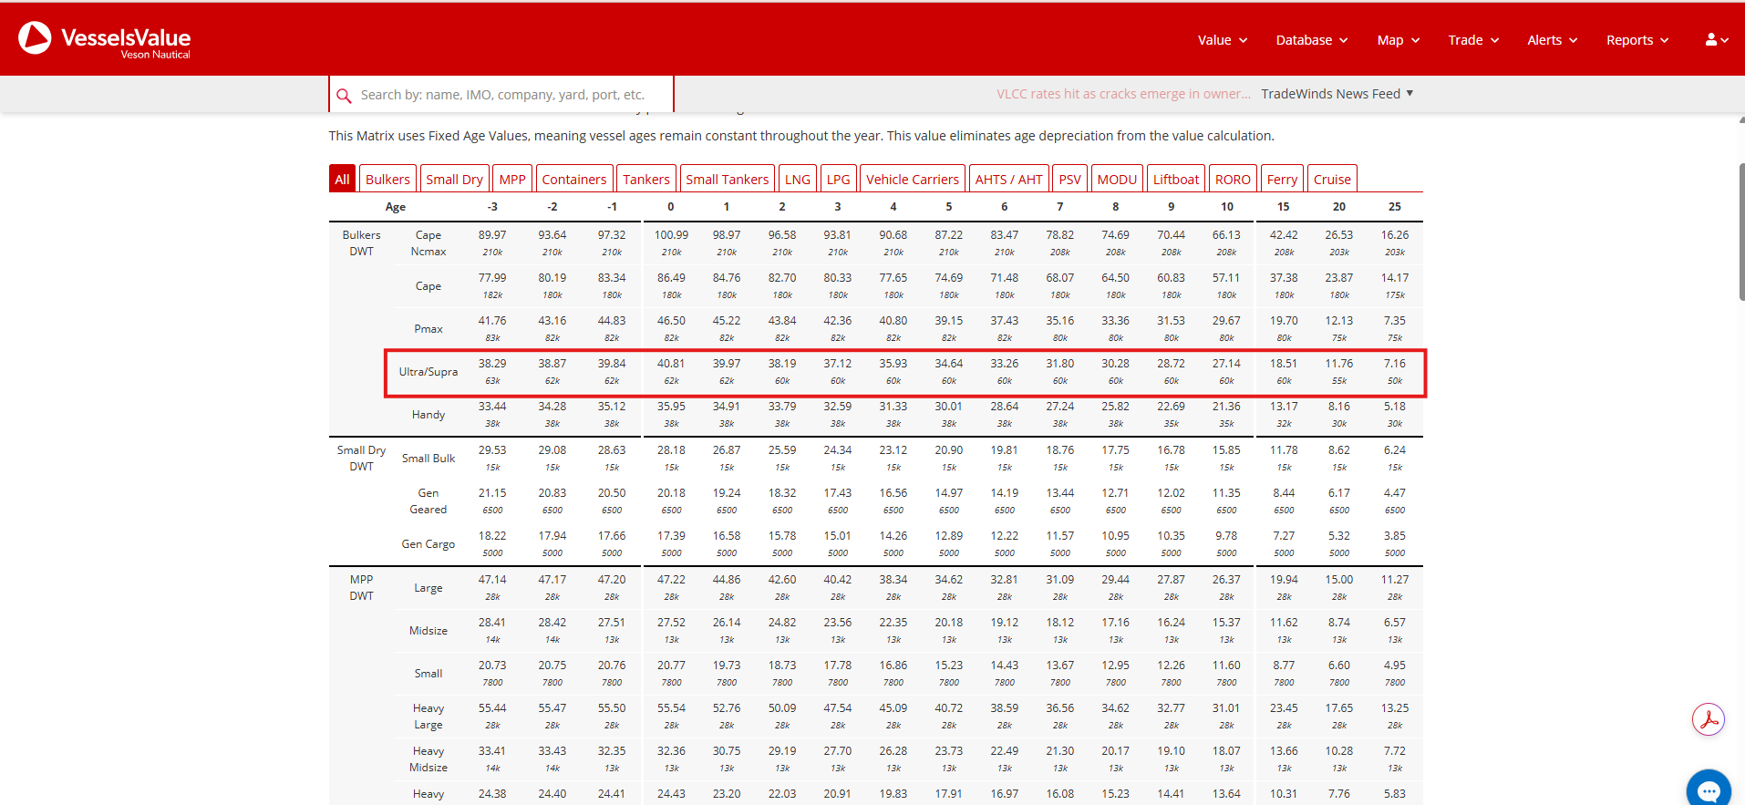Viewport: 1745px width, 805px height.
Task: Click the Age column header
Action: pyautogui.click(x=395, y=207)
